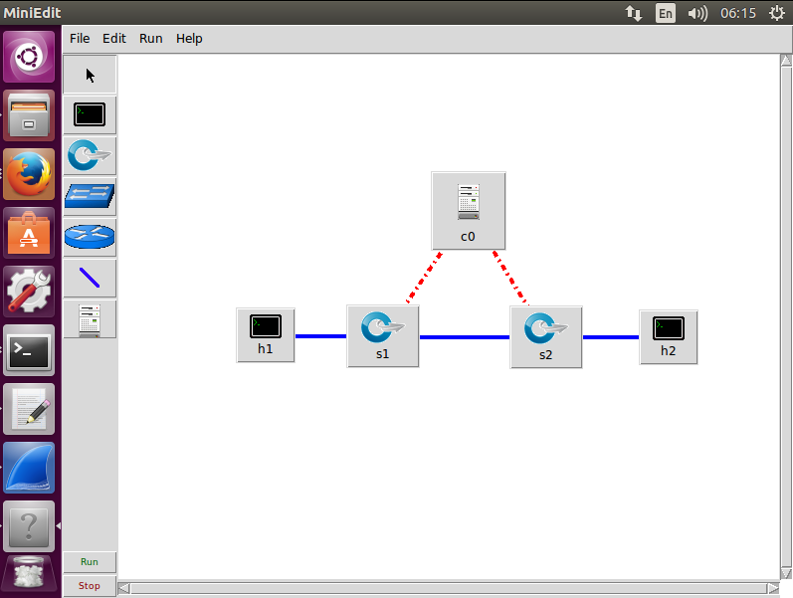Click the blue link between h1 and s1
Screen dimensions: 793x598
[x=320, y=336]
